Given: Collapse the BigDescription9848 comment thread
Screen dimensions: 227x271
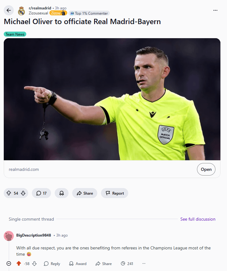Looking at the screenshot, I should (9, 263).
